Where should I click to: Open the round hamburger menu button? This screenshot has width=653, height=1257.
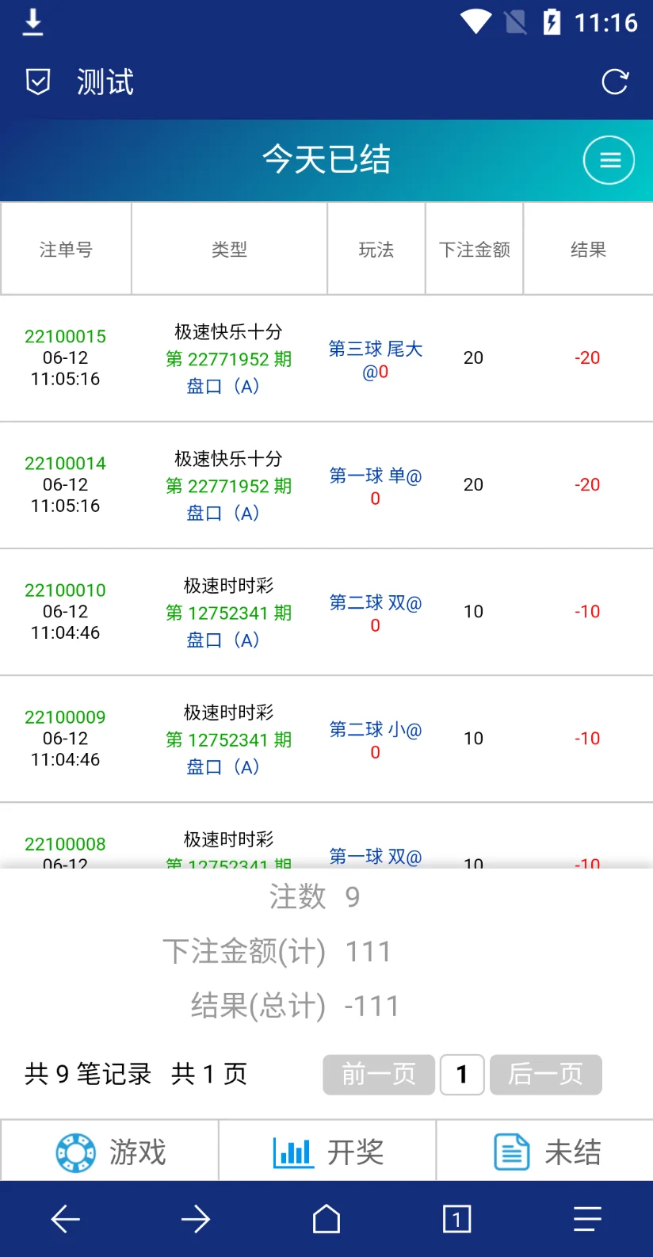[x=609, y=160]
